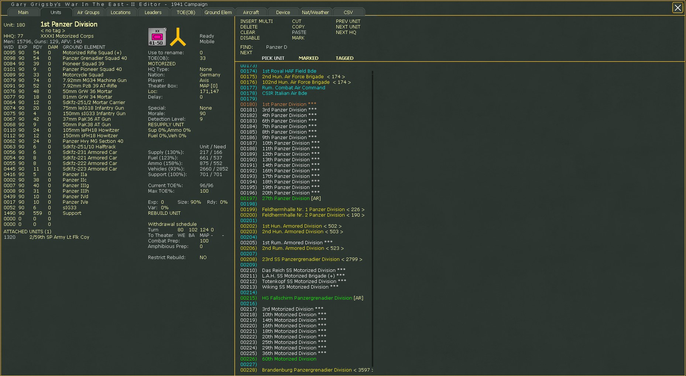Open the TOE(OB) tab
Screen dimensions: 686x376
(x=186, y=12)
